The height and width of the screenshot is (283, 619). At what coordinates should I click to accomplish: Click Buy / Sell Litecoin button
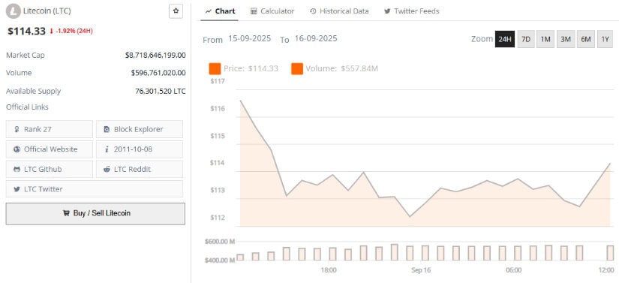tap(95, 213)
